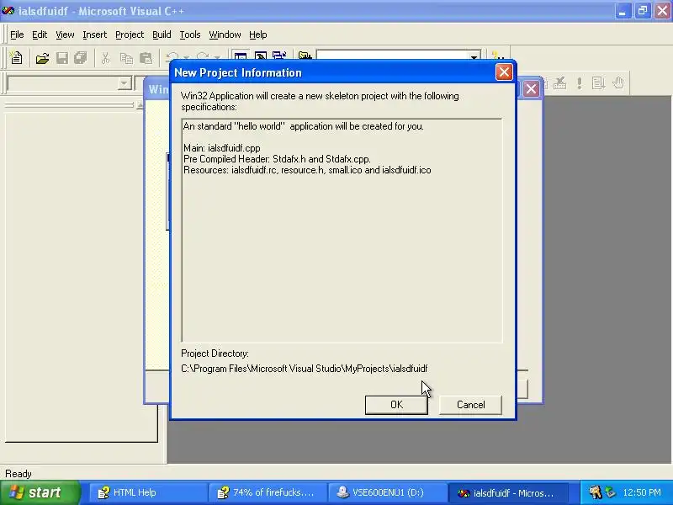Open the Window List icon
Image resolution: width=673 pixels, height=505 pixels.
[279, 56]
